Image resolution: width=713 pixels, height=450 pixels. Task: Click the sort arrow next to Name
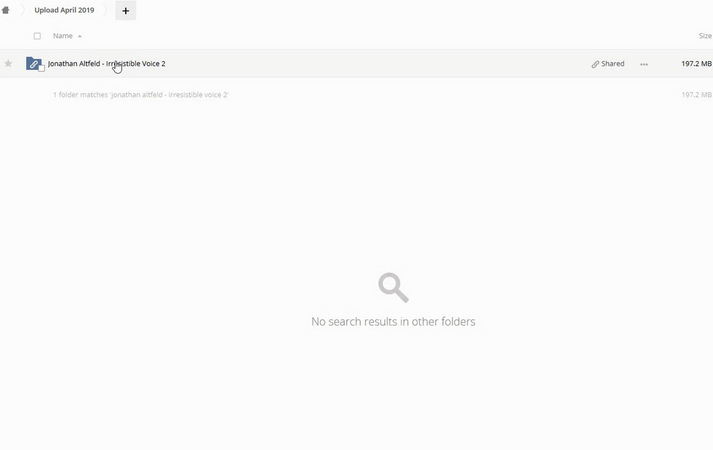click(80, 36)
